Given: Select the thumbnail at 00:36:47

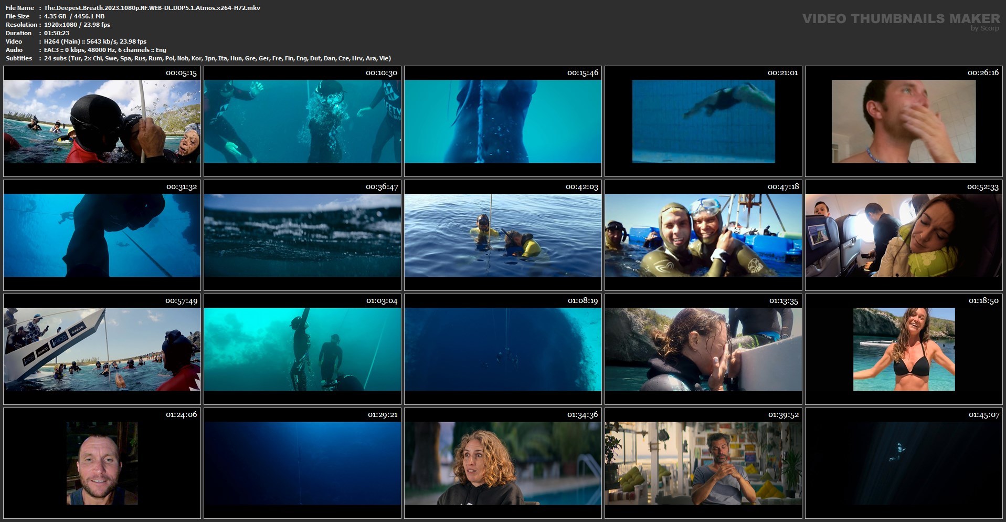Looking at the screenshot, I should pyautogui.click(x=302, y=235).
